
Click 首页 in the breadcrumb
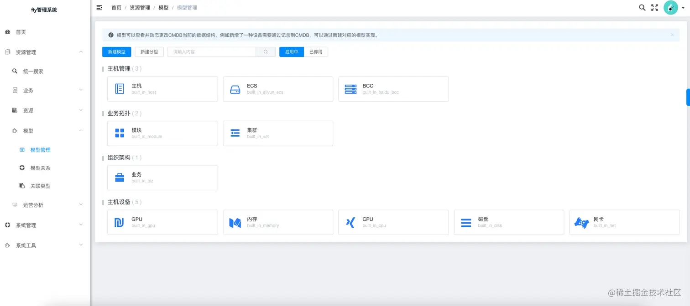[116, 8]
